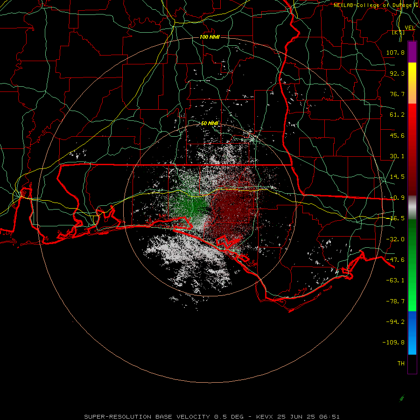The image size is (420, 420).
Task: Click the 30.1 scale value
Action: [397, 156]
